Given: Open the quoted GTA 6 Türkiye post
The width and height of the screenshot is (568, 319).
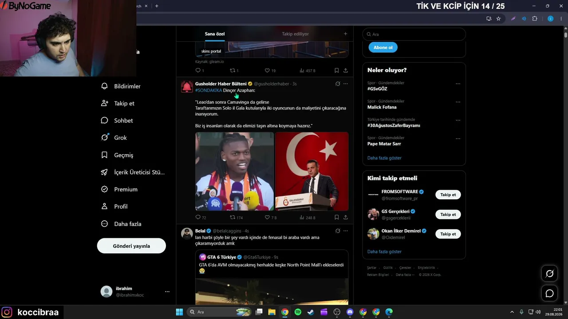Looking at the screenshot, I should coord(272,277).
